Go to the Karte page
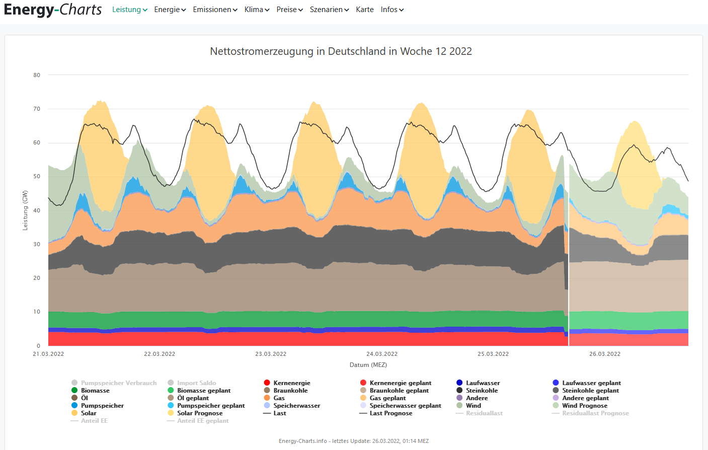The width and height of the screenshot is (708, 450). coord(364,10)
